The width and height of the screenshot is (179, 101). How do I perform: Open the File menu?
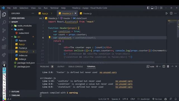(x=9, y=8)
